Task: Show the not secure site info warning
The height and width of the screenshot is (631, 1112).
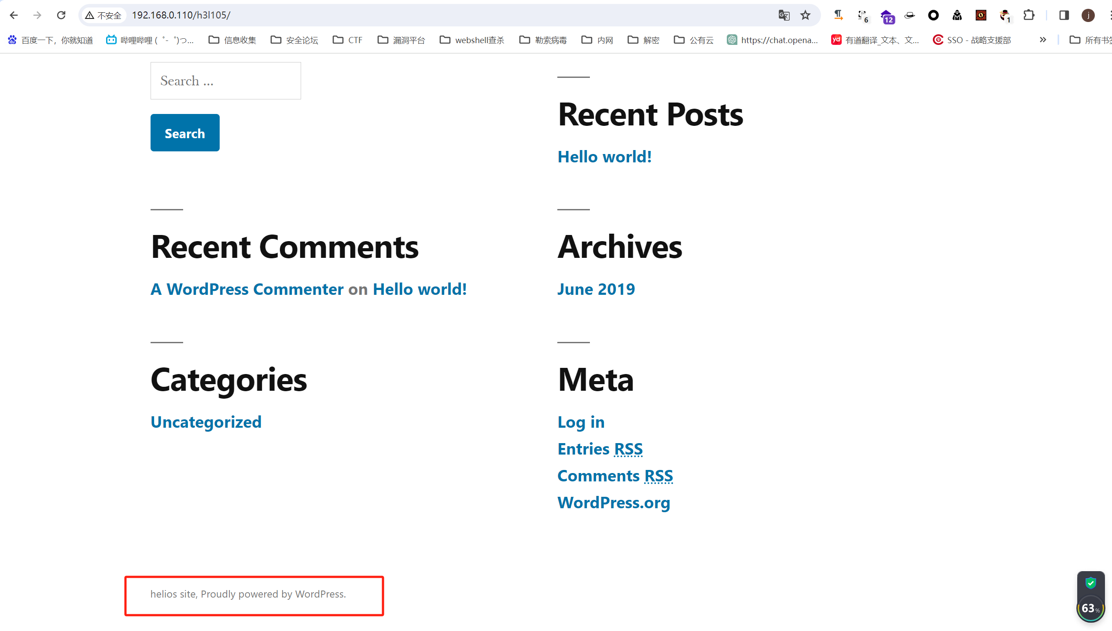Action: (103, 15)
